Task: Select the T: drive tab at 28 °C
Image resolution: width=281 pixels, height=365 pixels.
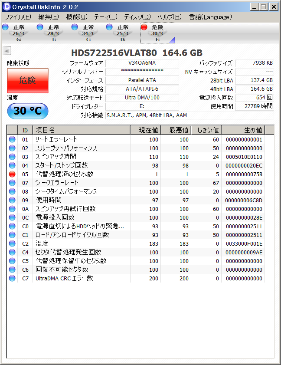Action: [53, 33]
